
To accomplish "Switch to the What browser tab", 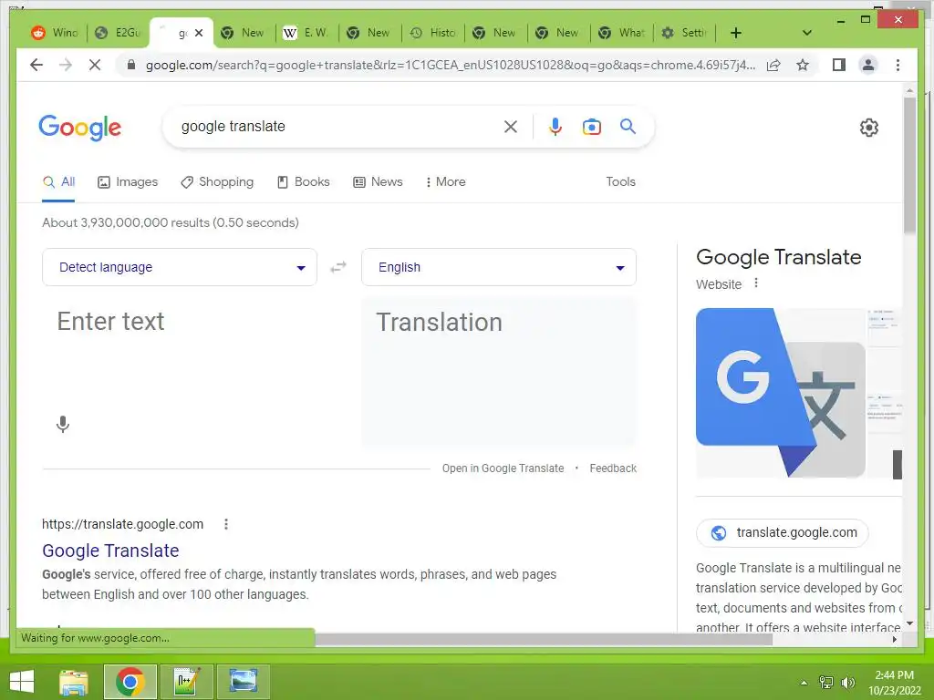I will [x=622, y=33].
